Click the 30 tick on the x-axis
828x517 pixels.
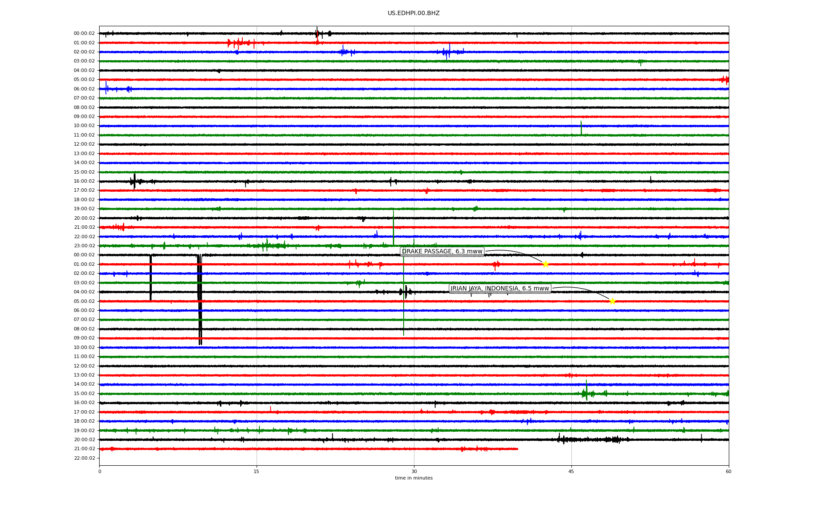coord(414,471)
